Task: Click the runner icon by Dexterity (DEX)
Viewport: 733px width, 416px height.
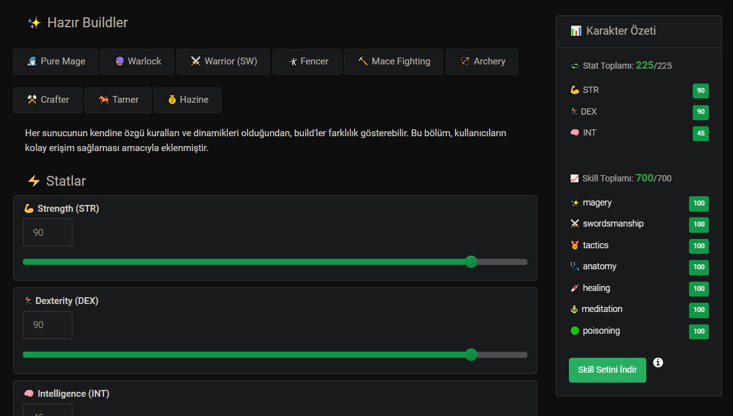Action: [x=28, y=301]
